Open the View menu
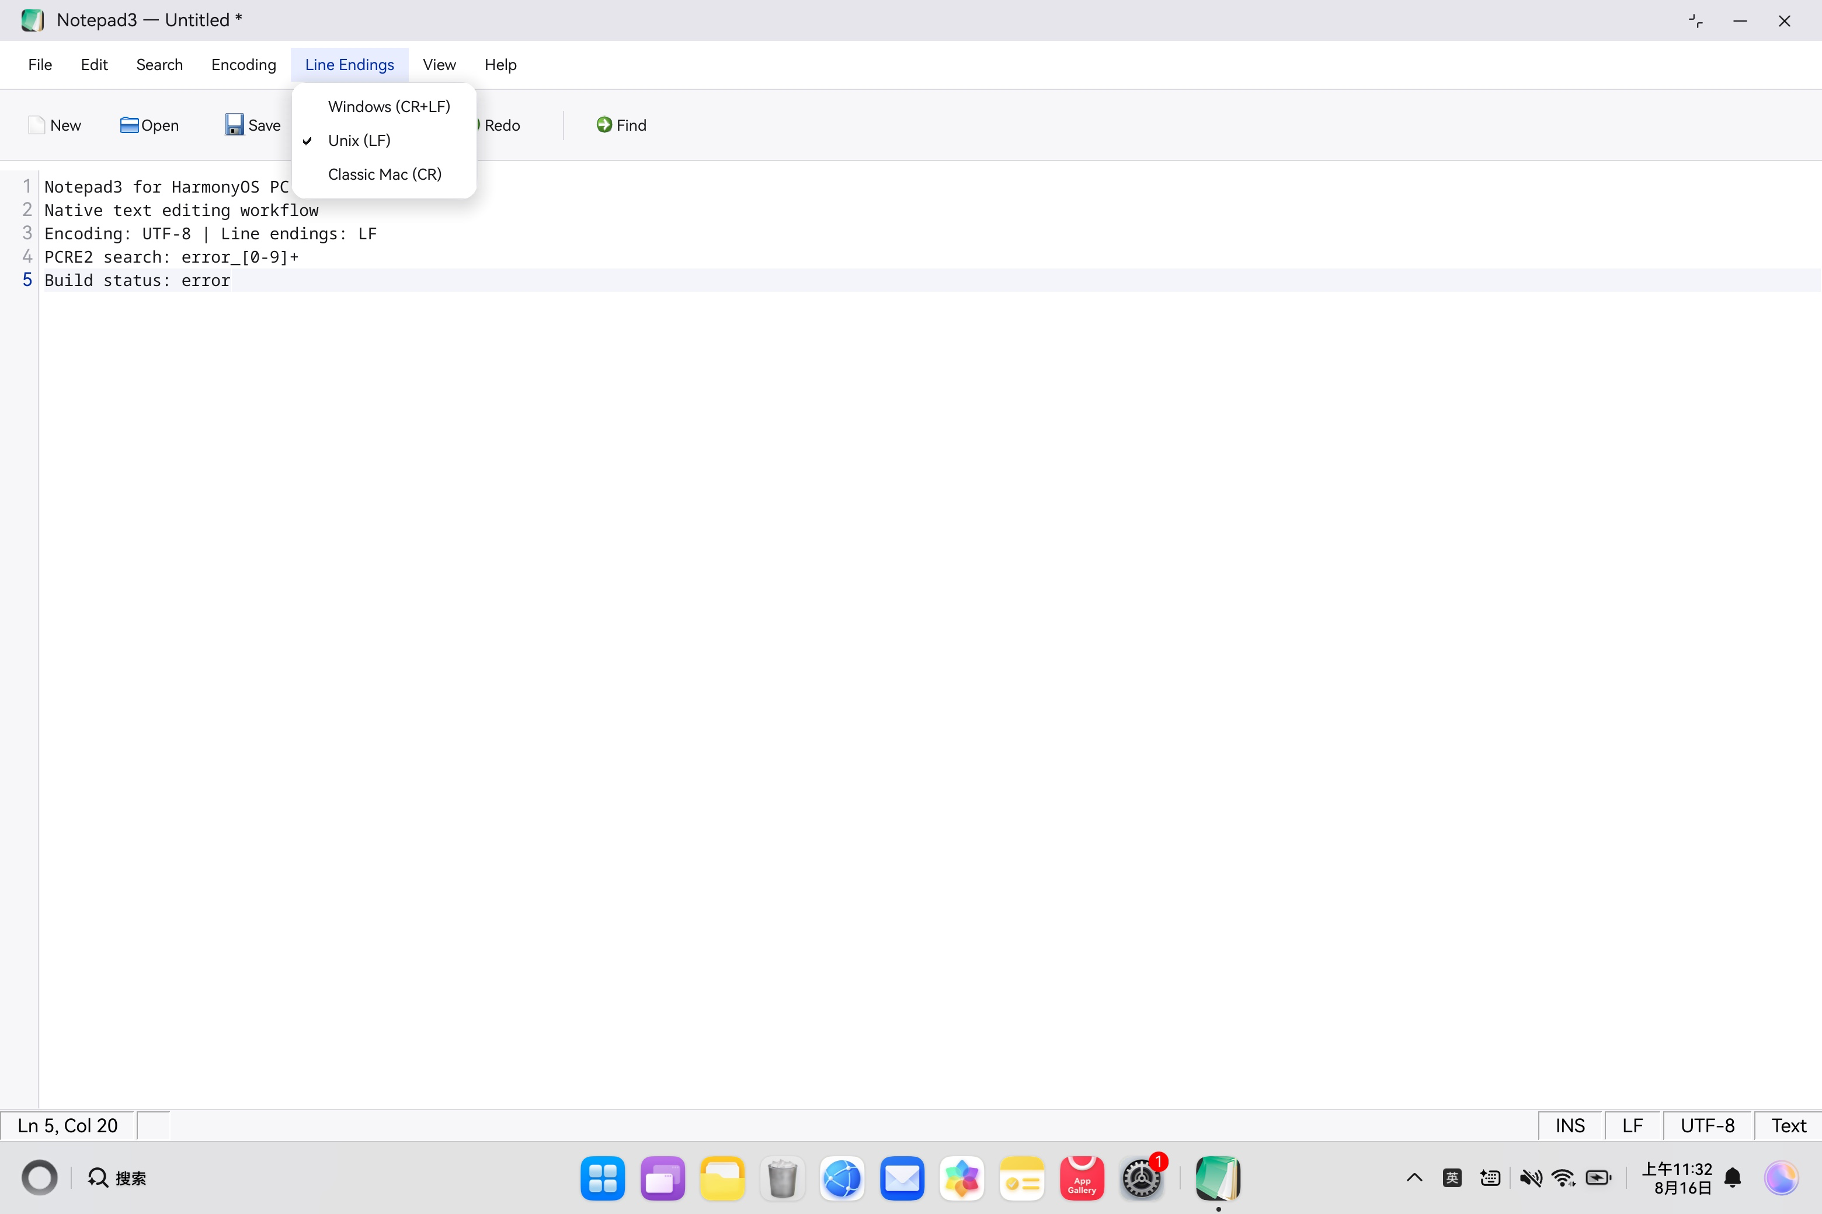 [x=439, y=65]
